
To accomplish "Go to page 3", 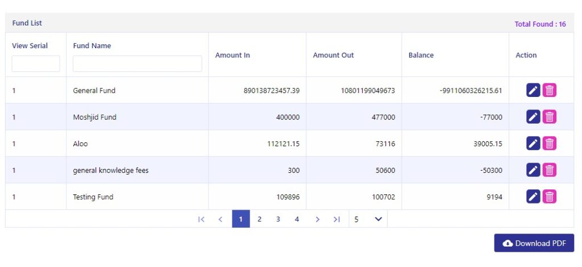I will pyautogui.click(x=277, y=219).
